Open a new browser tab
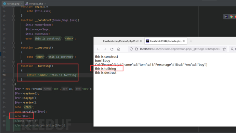The width and height of the screenshot is (236, 133). tap(191, 41)
